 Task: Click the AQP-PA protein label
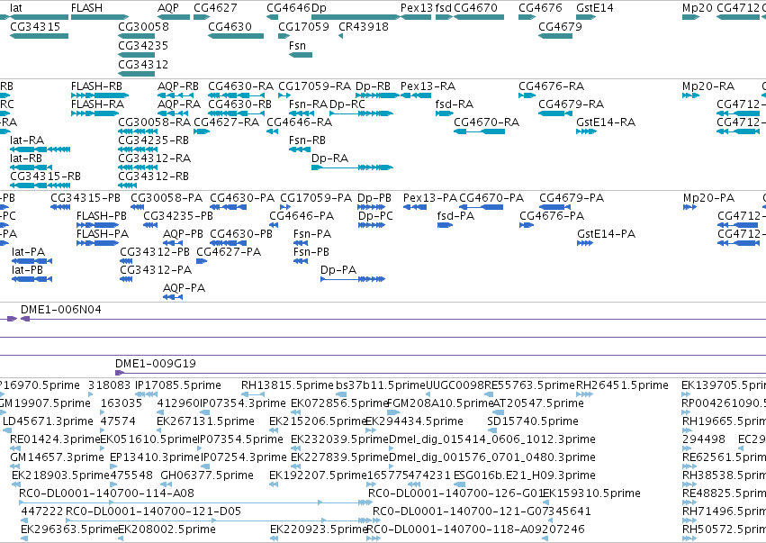pyautogui.click(x=184, y=288)
